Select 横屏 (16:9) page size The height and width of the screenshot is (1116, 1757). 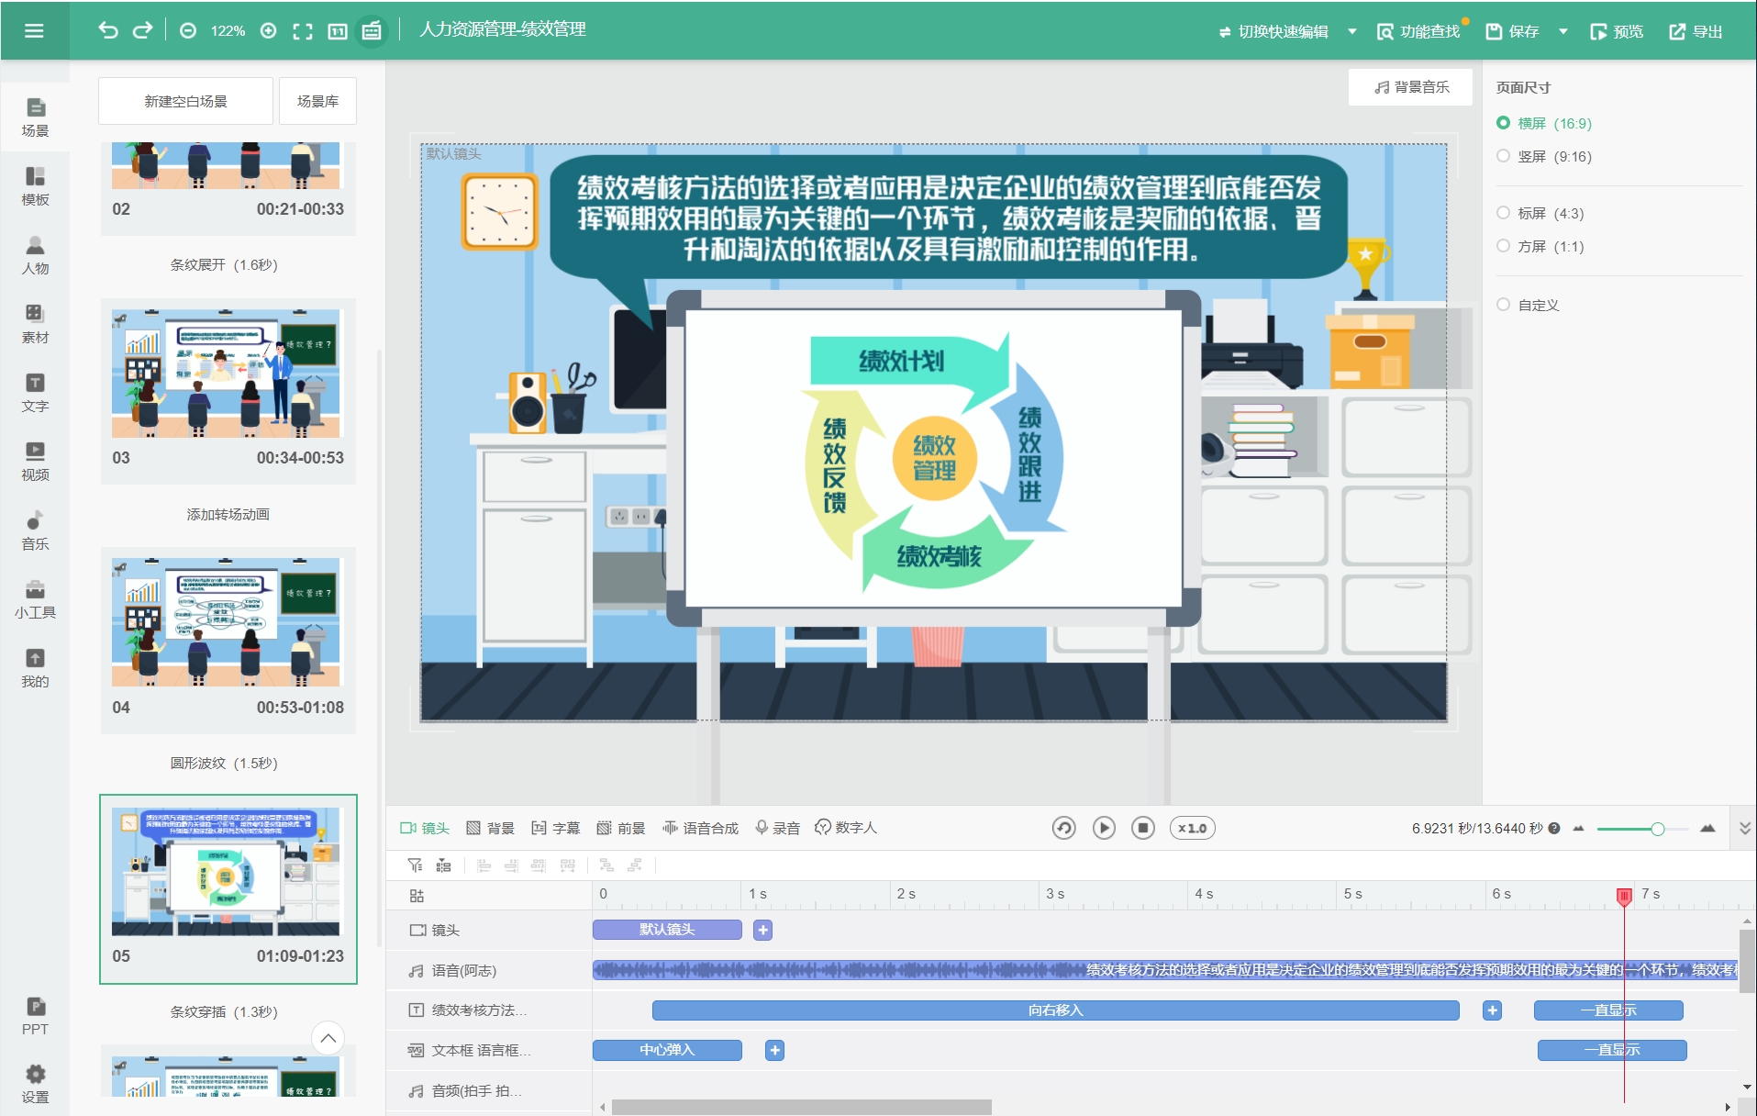[x=1544, y=123]
